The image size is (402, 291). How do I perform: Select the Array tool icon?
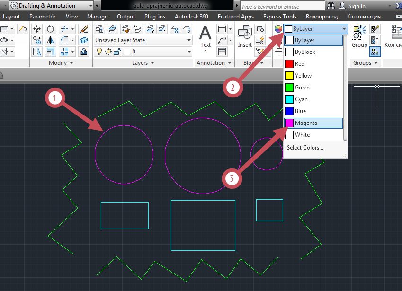pyautogui.click(x=64, y=52)
